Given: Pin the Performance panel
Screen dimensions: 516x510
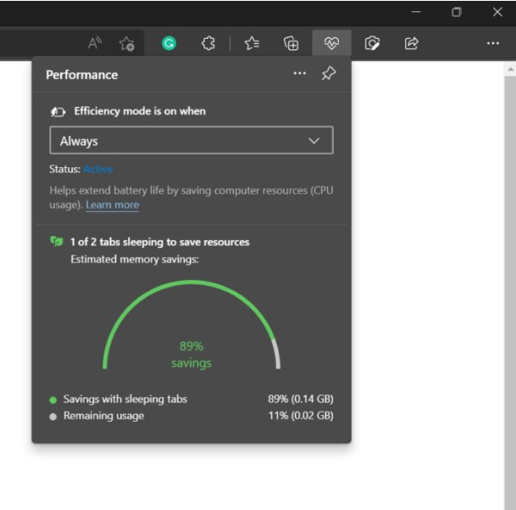Looking at the screenshot, I should click(329, 73).
